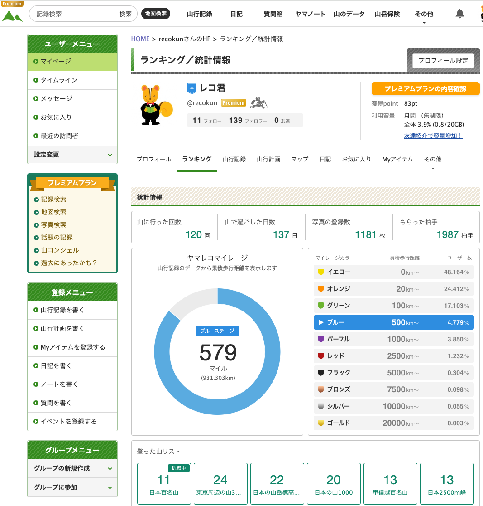Click the purple パープル mileage badge icon
483x506 pixels.
point(321,339)
